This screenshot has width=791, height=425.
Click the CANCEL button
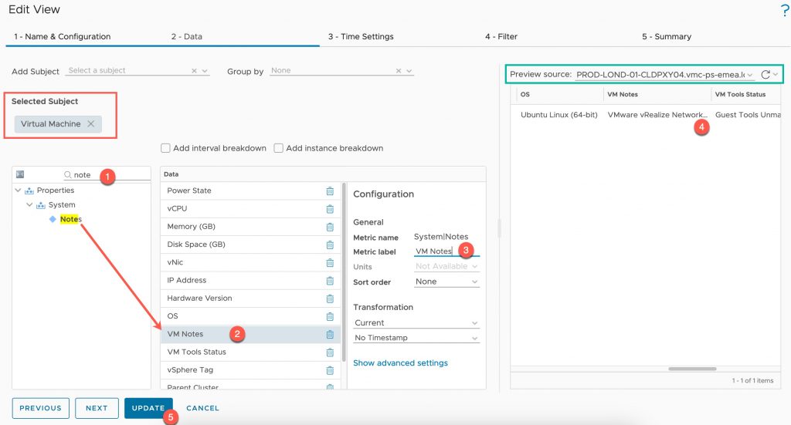pyautogui.click(x=203, y=408)
